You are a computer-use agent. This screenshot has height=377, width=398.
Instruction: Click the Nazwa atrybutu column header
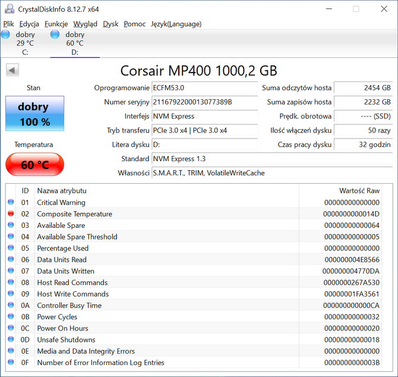[167, 190]
